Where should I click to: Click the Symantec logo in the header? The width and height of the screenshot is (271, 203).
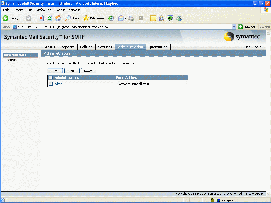[x=243, y=36]
